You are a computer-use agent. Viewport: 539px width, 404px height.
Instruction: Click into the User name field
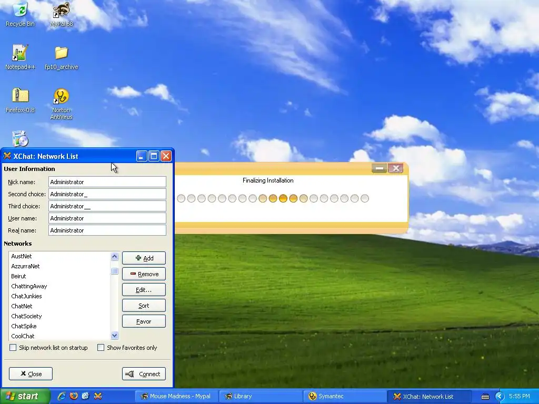[x=107, y=218]
